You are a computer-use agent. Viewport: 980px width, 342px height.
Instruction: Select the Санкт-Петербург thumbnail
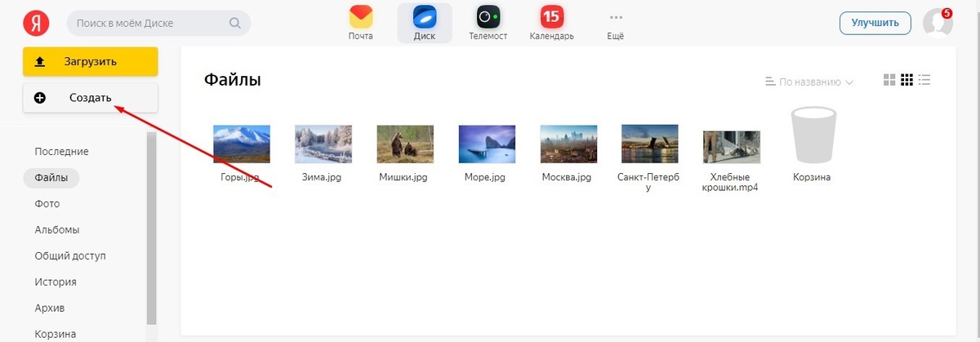coord(650,144)
